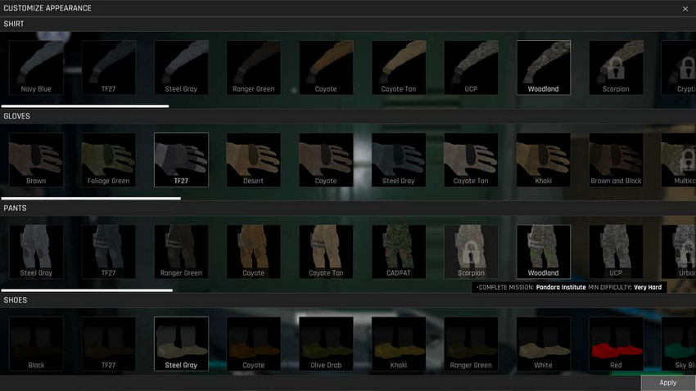696x391 pixels.
Task: Click the pants row horizontal scrollbar
Action: (x=87, y=290)
